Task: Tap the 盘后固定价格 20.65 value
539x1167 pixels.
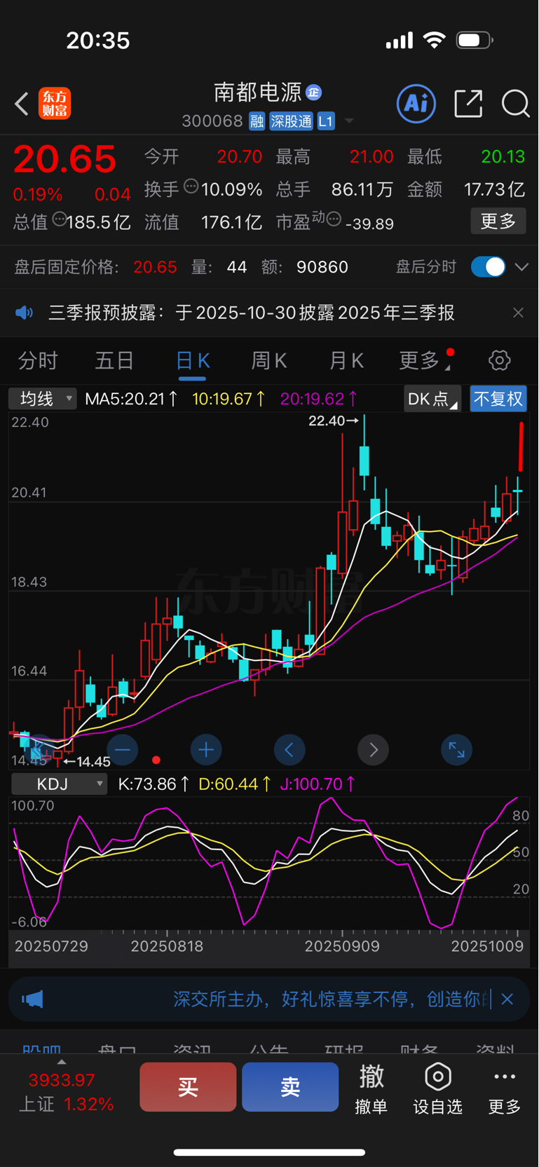Action: 155,267
